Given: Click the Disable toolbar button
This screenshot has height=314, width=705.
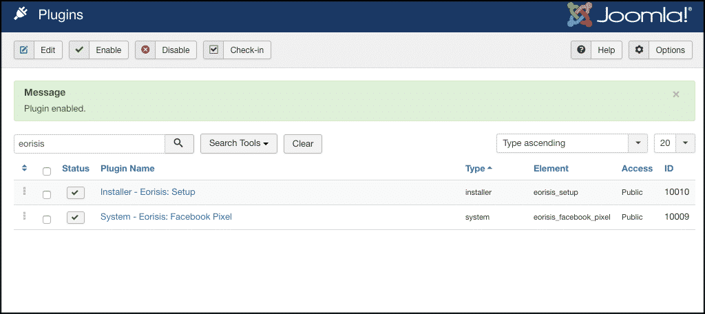Looking at the screenshot, I should [x=166, y=50].
